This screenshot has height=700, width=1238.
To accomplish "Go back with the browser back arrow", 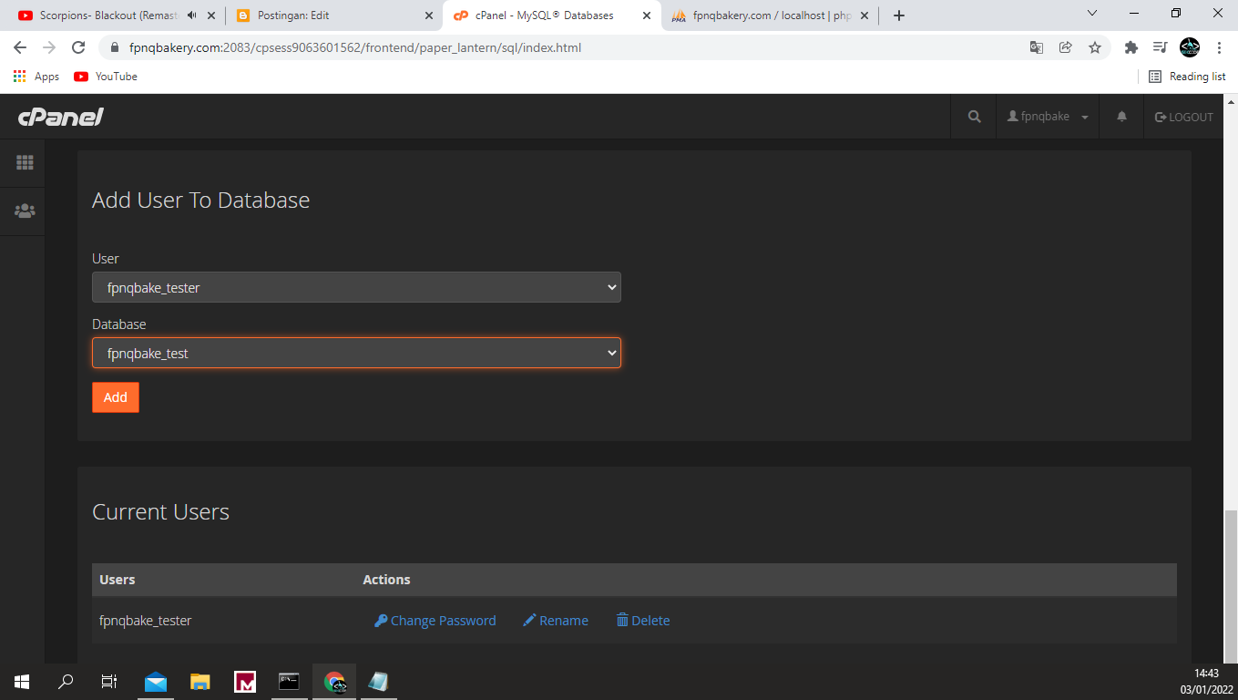I will [x=20, y=47].
